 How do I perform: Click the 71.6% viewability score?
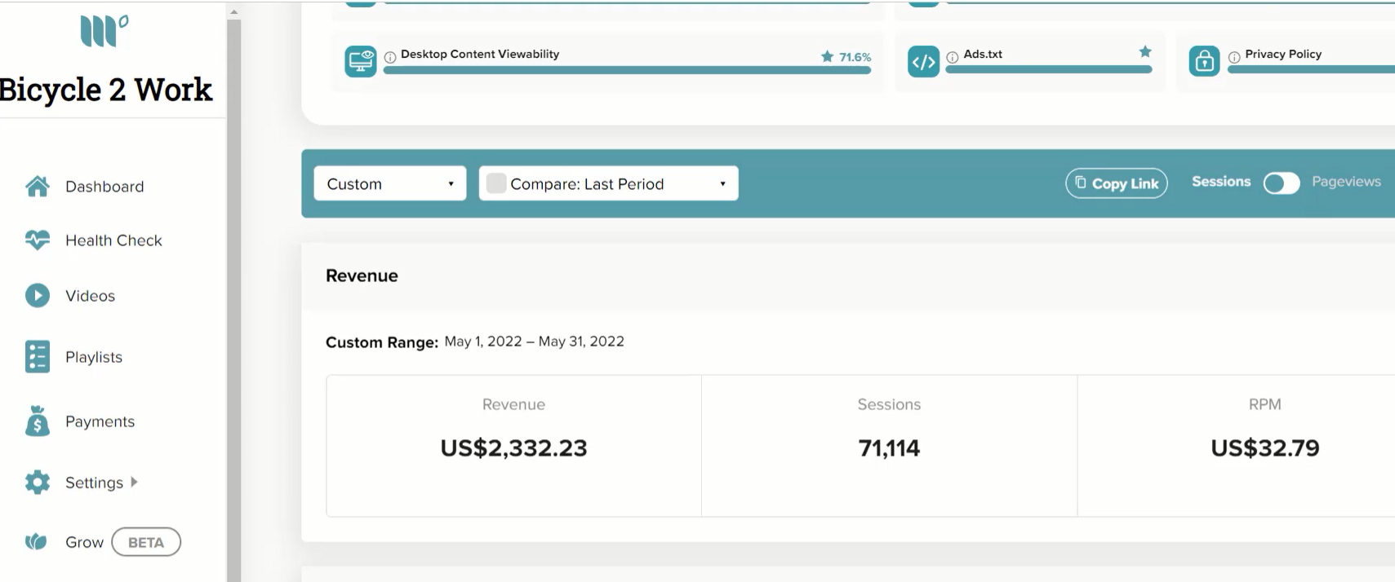(x=855, y=57)
